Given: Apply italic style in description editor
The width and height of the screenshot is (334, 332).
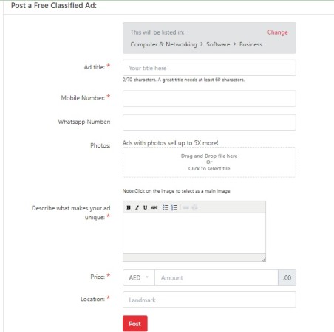Looking at the screenshot, I should tap(137, 207).
